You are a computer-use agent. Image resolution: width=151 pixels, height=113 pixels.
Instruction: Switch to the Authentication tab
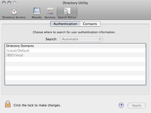coord(65,24)
